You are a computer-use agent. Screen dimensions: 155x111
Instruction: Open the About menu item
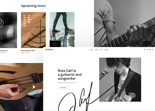pyautogui.click(x=97, y=50)
